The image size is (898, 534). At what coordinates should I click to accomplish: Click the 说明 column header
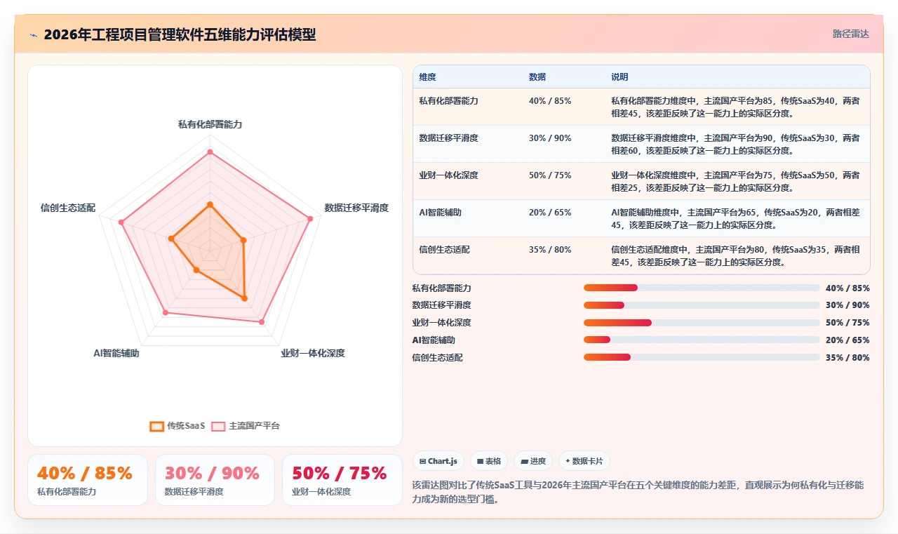click(x=619, y=77)
